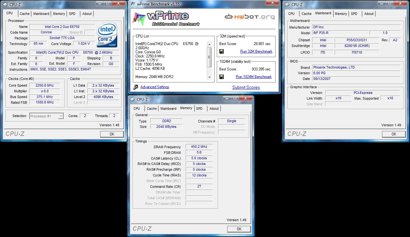
Task: Open SPD tab in left CPU-Z window
Action: pyautogui.click(x=72, y=14)
